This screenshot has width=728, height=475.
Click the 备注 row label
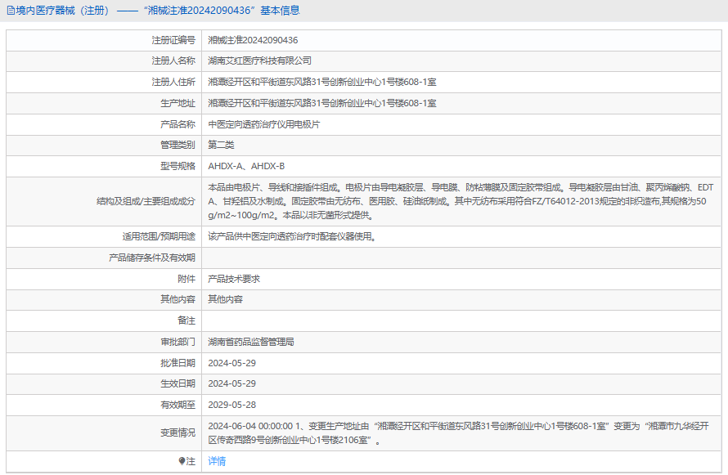coord(186,320)
